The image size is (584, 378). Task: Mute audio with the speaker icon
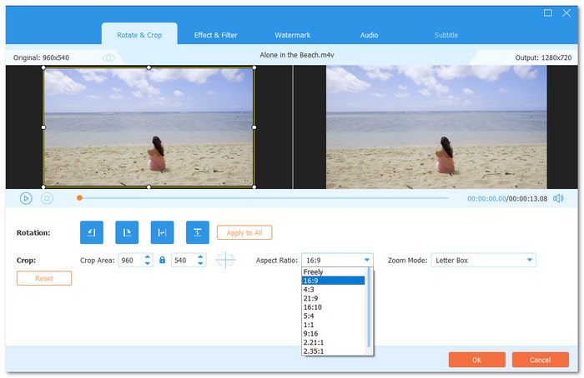point(558,198)
